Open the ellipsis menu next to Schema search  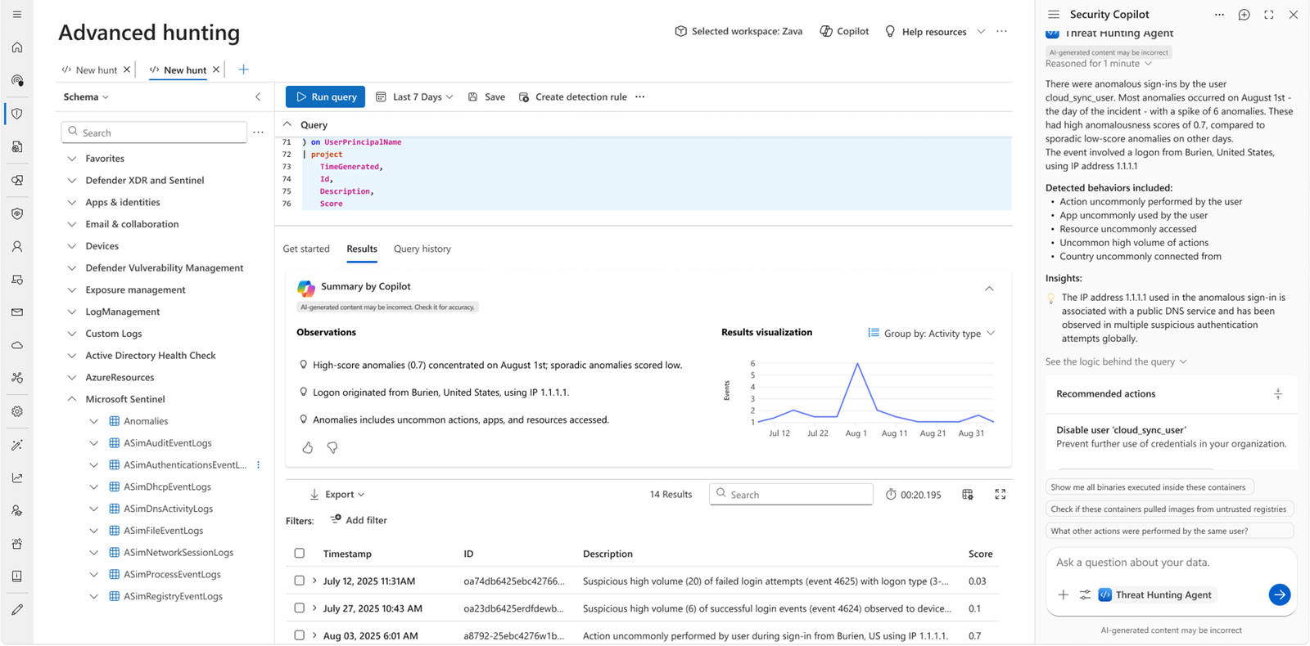click(259, 132)
